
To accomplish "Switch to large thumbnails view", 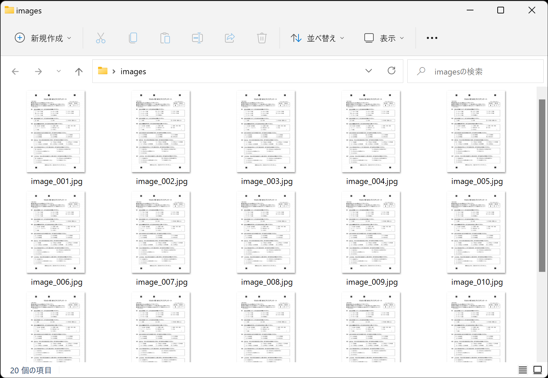I will tap(537, 370).
